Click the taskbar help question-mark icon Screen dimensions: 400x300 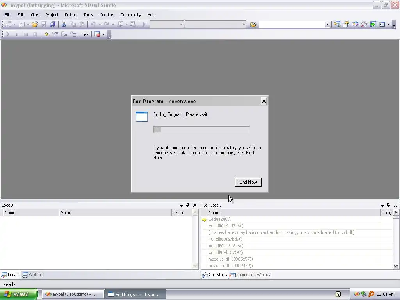pos(338,294)
